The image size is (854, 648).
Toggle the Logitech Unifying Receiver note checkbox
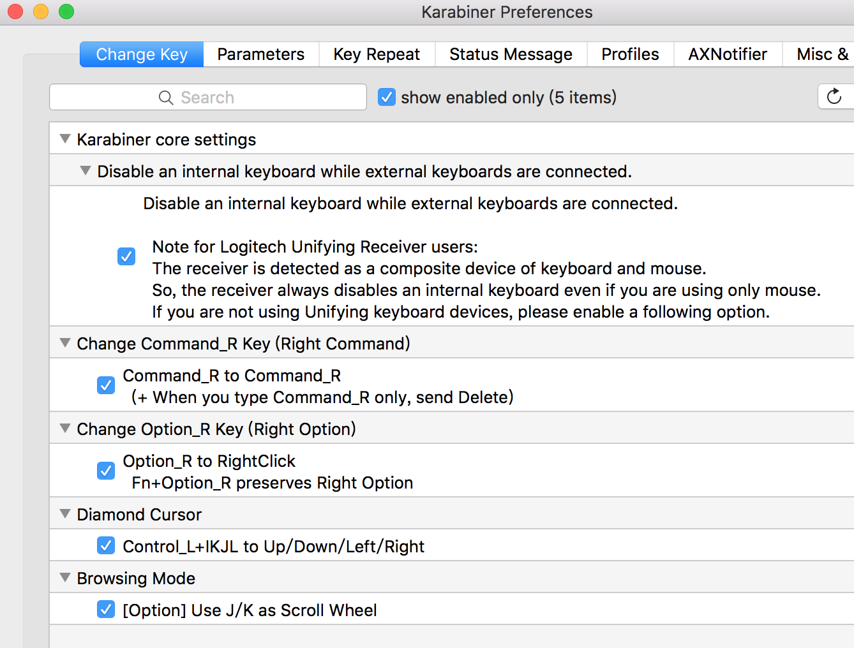click(x=126, y=256)
